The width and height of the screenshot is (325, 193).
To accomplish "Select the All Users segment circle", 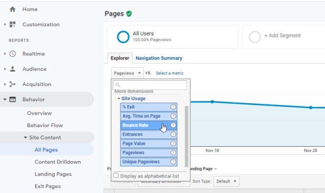I will [x=123, y=37].
